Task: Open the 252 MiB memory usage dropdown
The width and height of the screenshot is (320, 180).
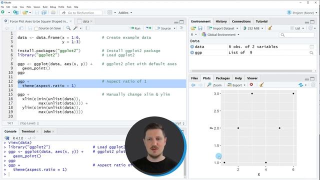Action: [x=253, y=28]
